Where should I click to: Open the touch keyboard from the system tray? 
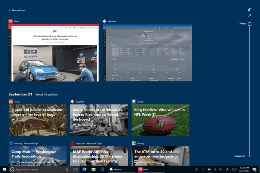pyautogui.click(x=234, y=169)
